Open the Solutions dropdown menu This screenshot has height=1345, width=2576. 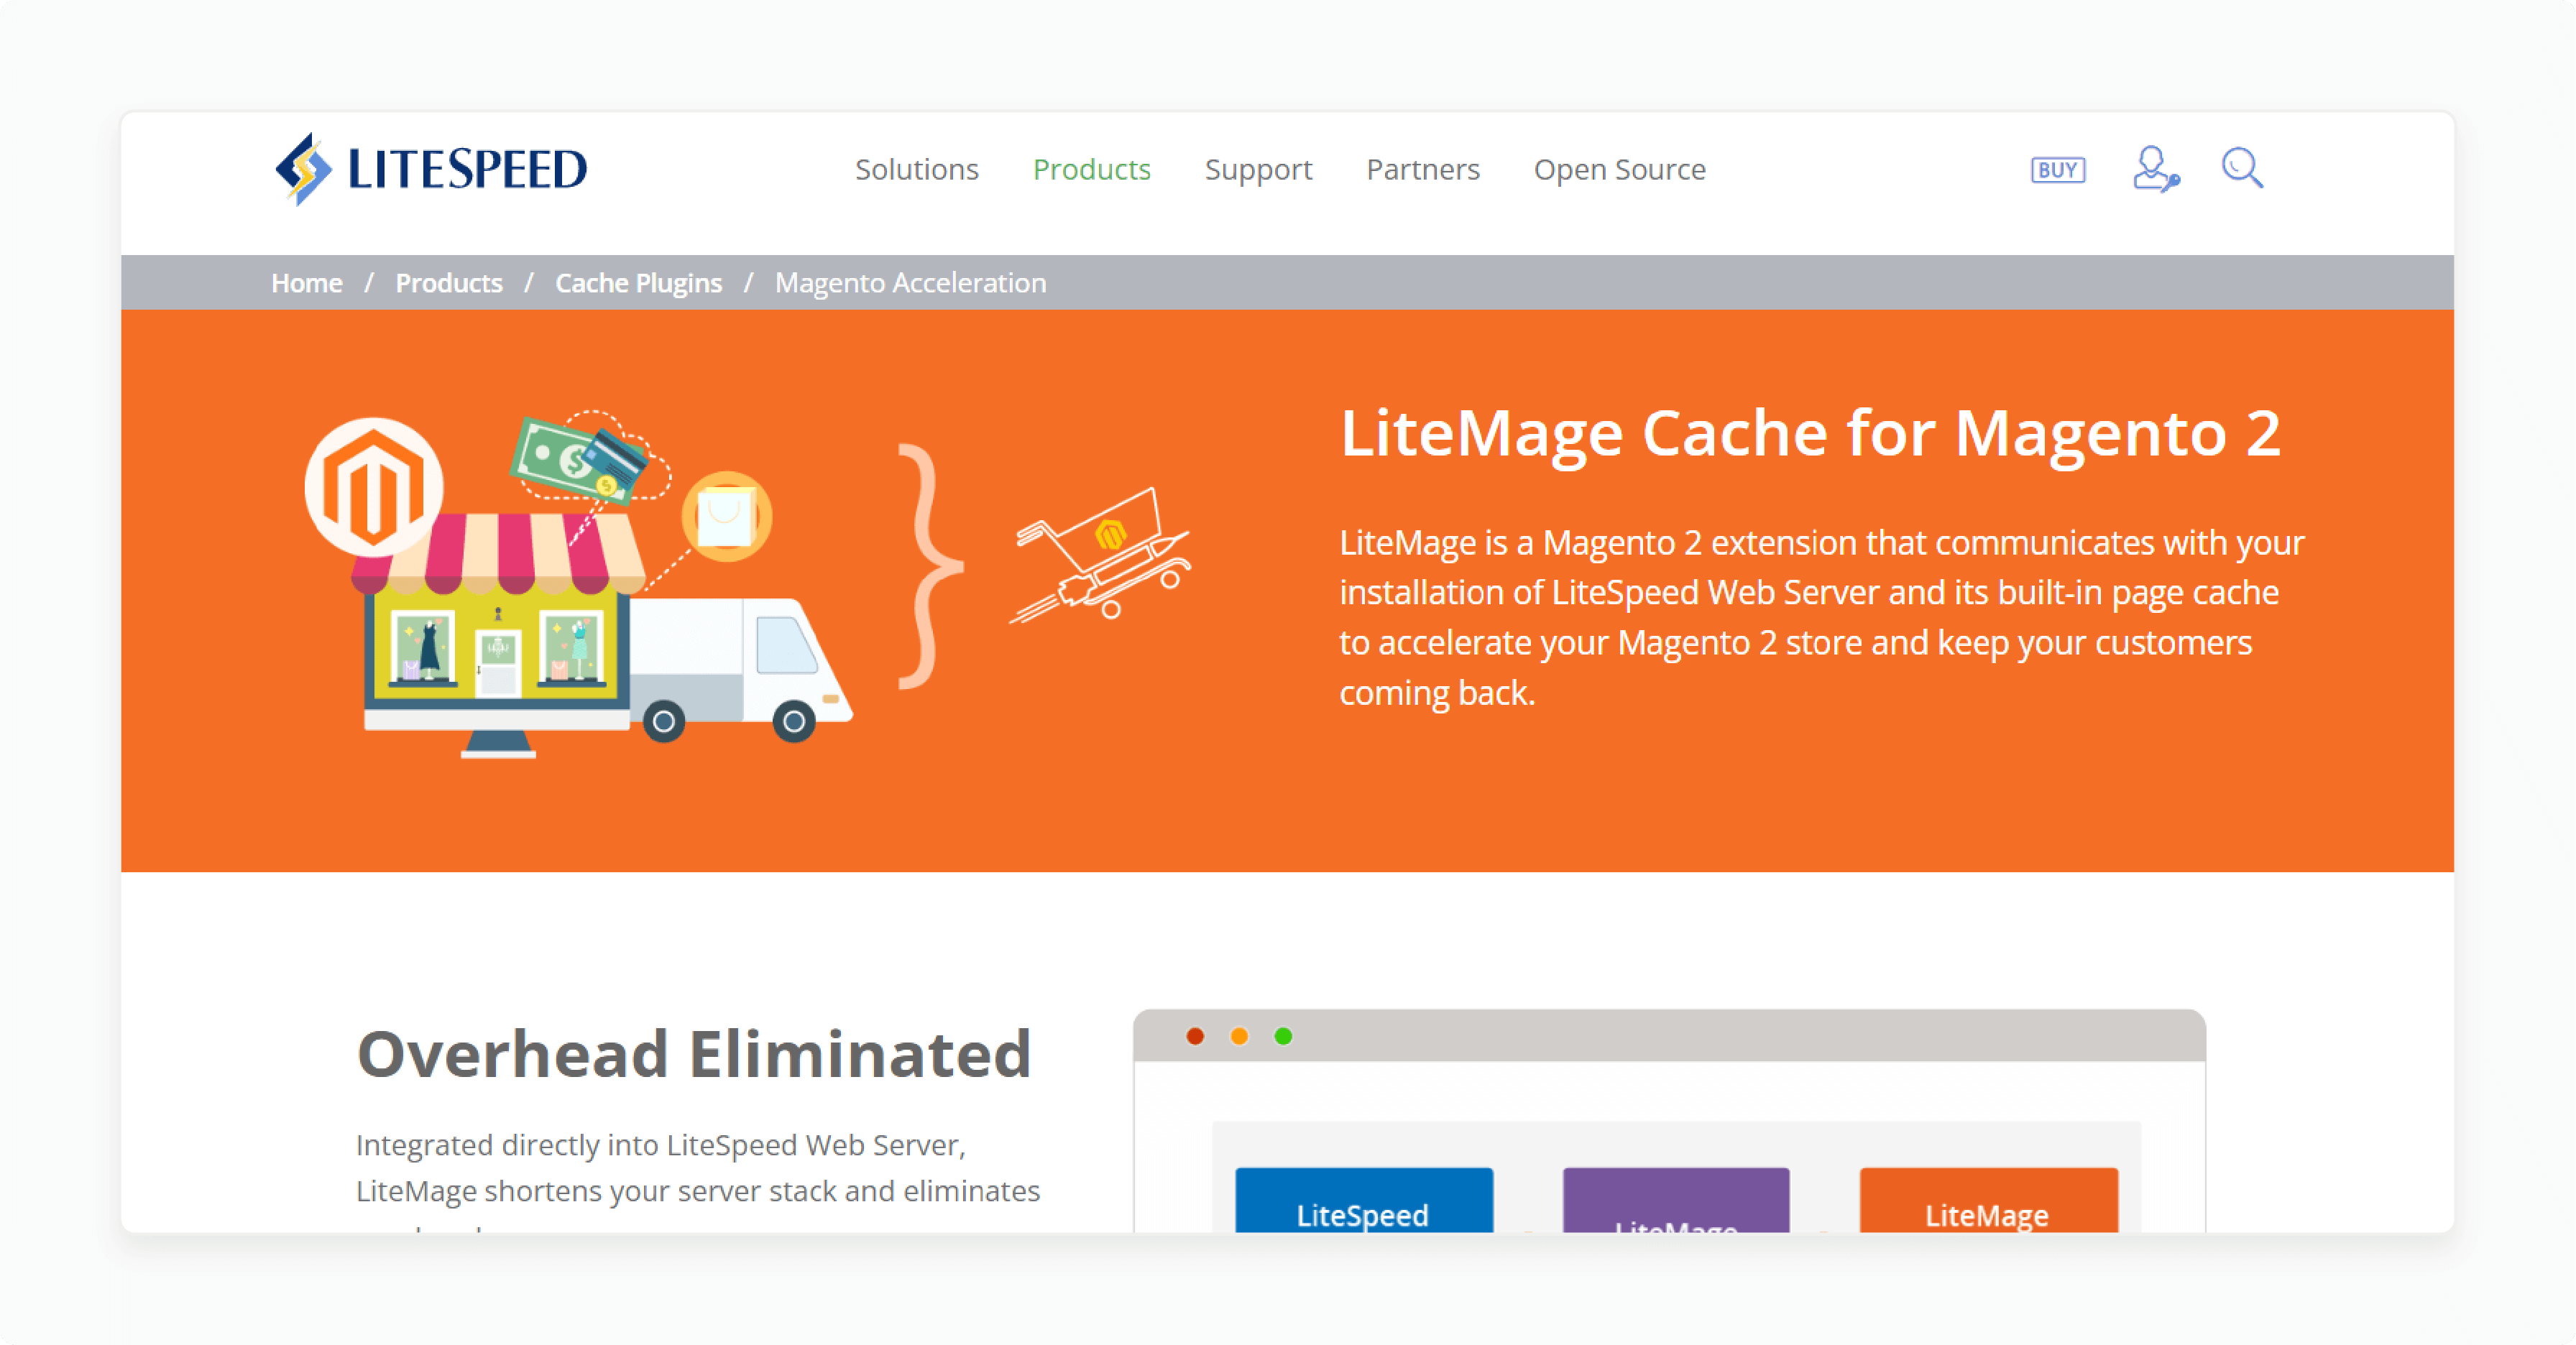(916, 169)
